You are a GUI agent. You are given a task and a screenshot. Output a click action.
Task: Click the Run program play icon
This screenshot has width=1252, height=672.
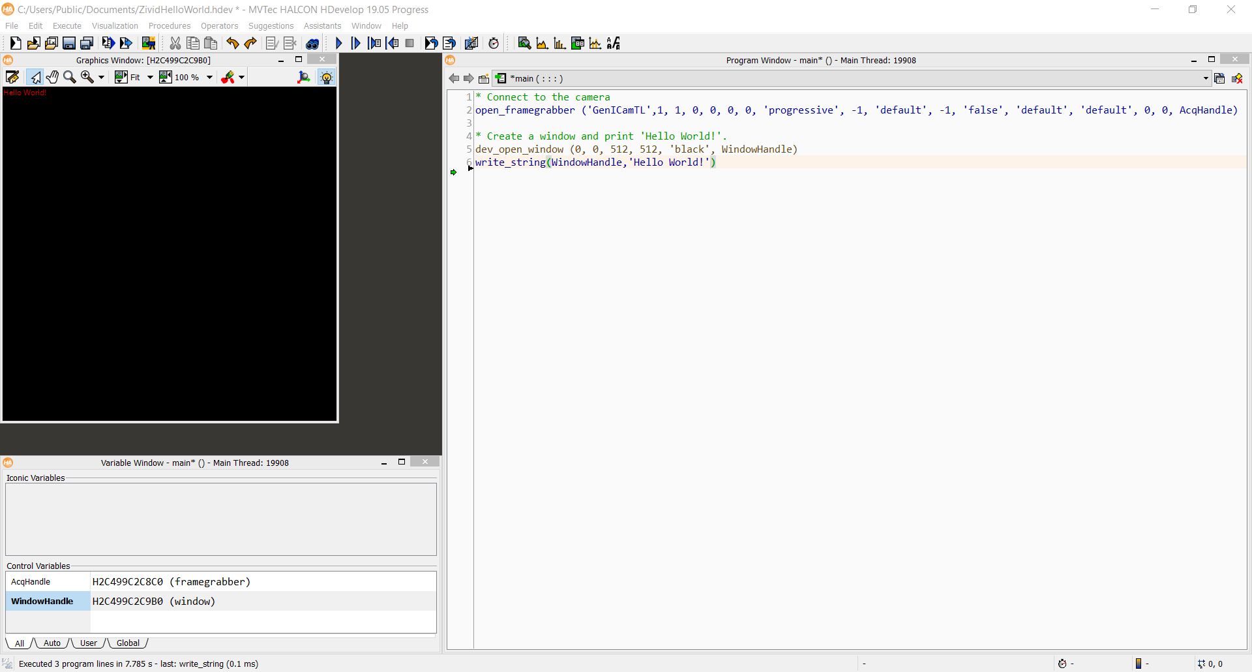338,43
